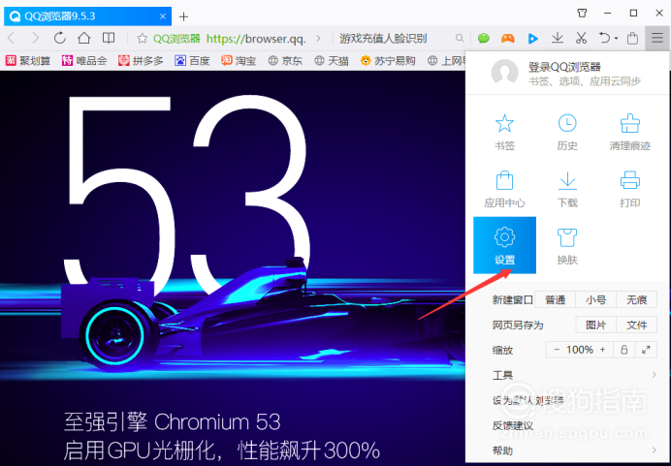Increase zoom with the plus button
The height and width of the screenshot is (466, 671).
(602, 350)
